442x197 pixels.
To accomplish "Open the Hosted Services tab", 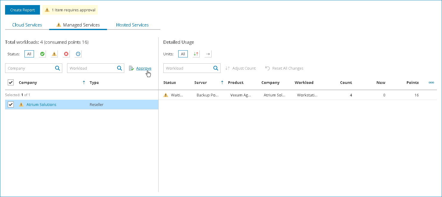I will 132,25.
